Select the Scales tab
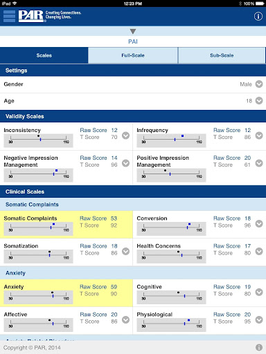This screenshot has width=266, height=354. 44,55
